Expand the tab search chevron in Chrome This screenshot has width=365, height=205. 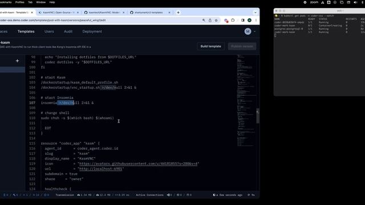pyautogui.click(x=255, y=13)
